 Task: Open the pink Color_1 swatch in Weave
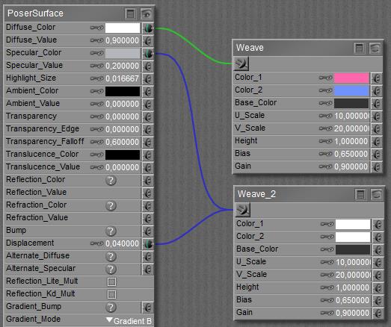pos(351,78)
